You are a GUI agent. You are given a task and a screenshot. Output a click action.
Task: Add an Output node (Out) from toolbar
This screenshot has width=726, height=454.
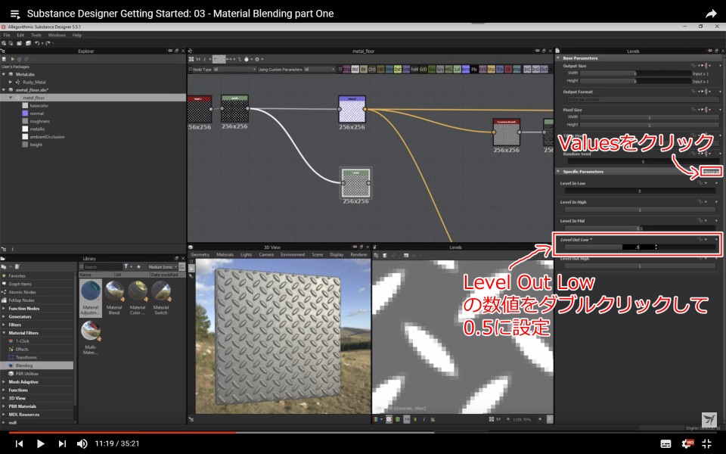(544, 70)
